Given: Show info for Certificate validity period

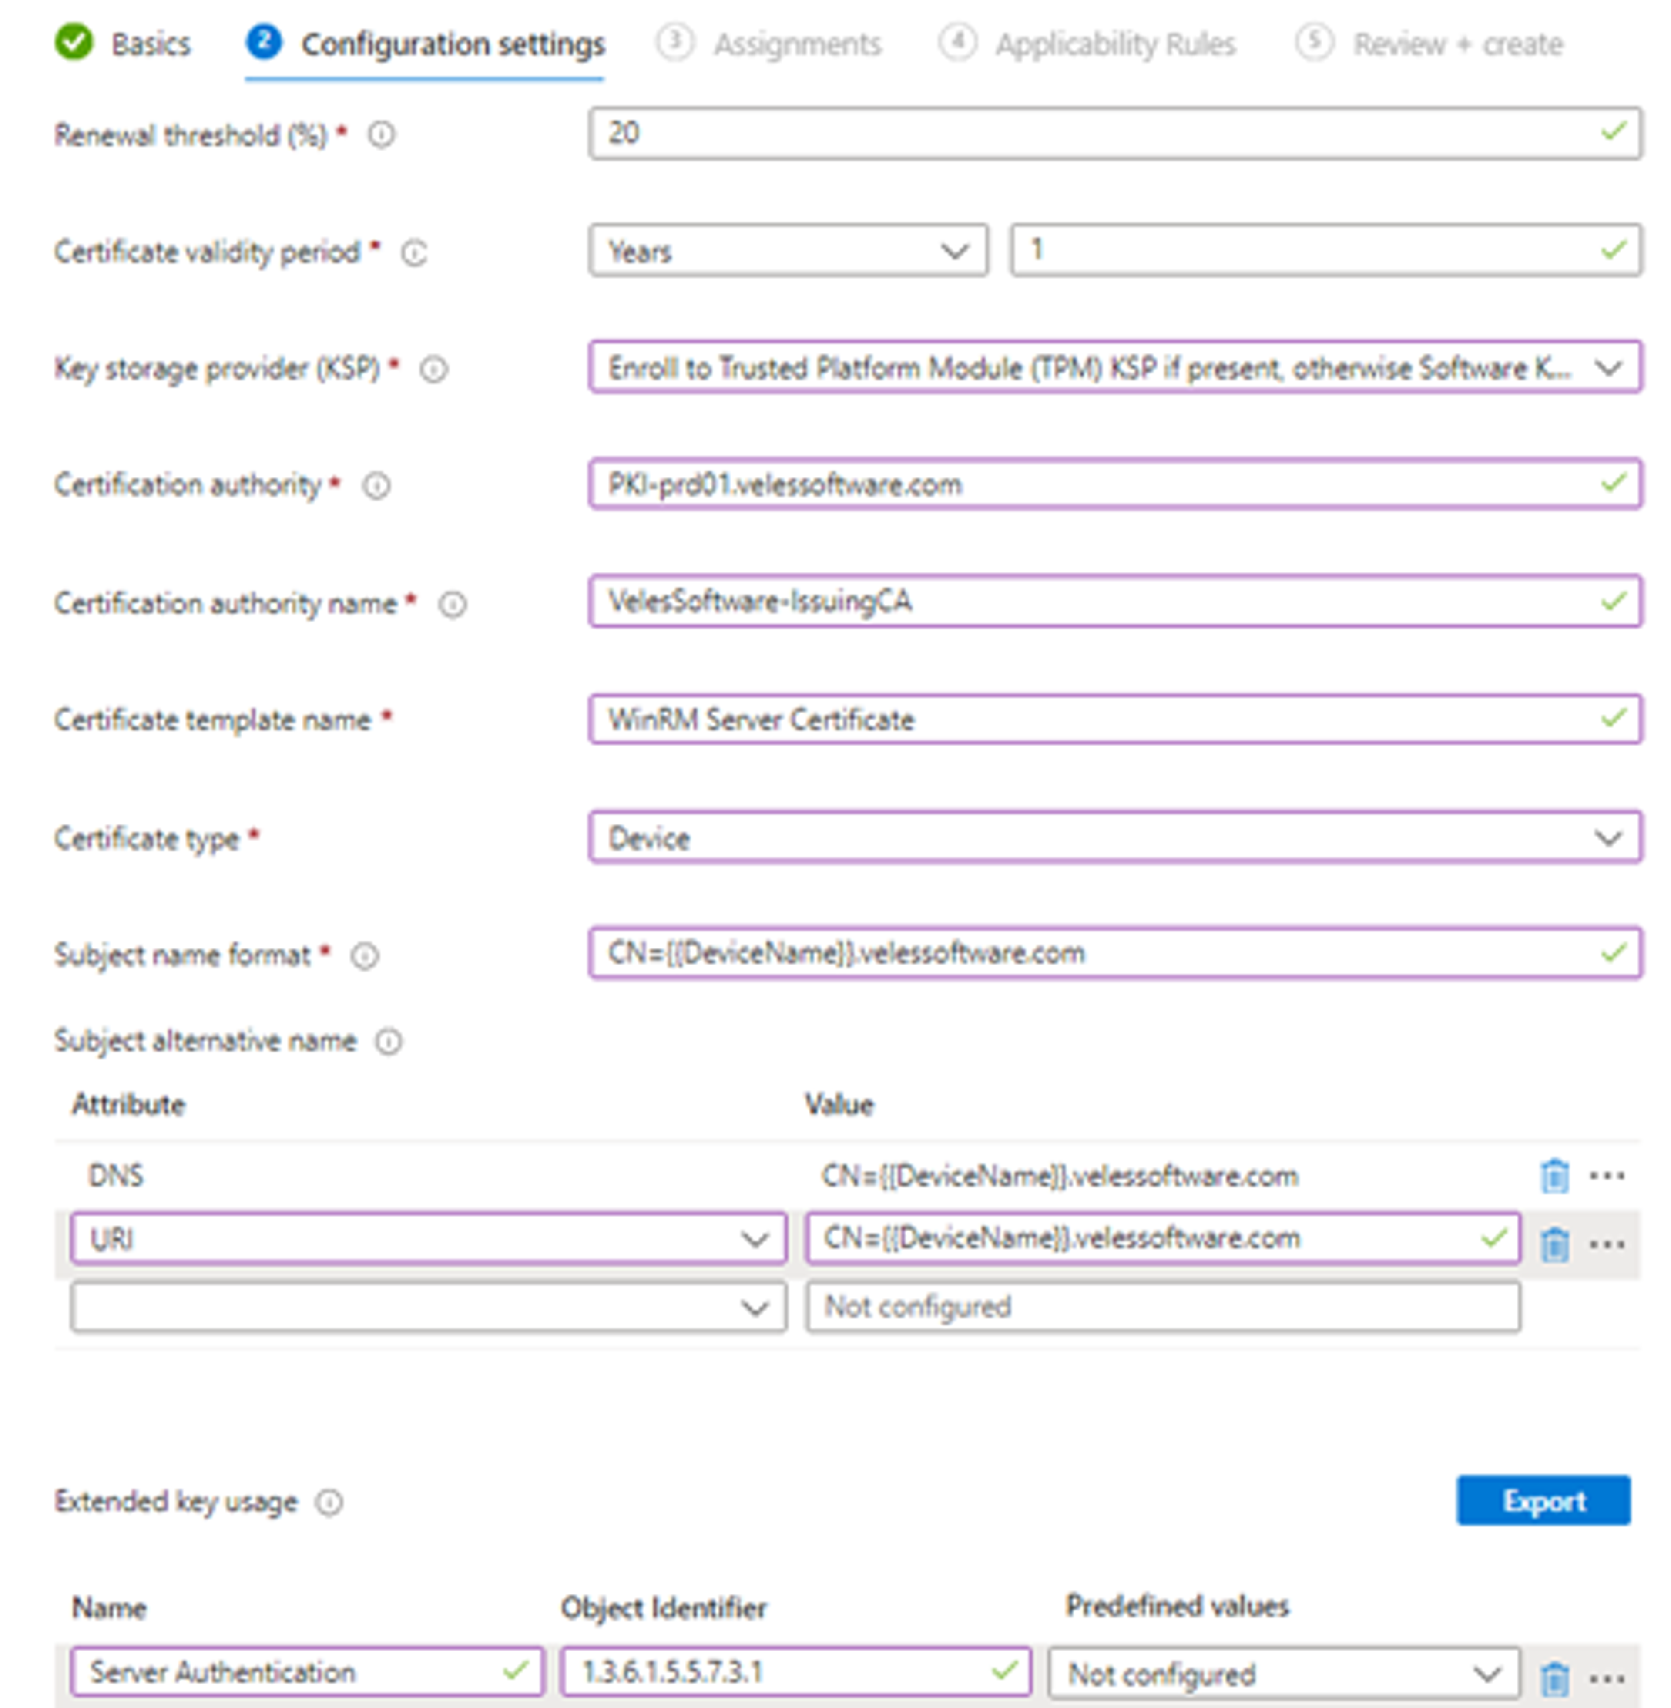Looking at the screenshot, I should tap(414, 253).
